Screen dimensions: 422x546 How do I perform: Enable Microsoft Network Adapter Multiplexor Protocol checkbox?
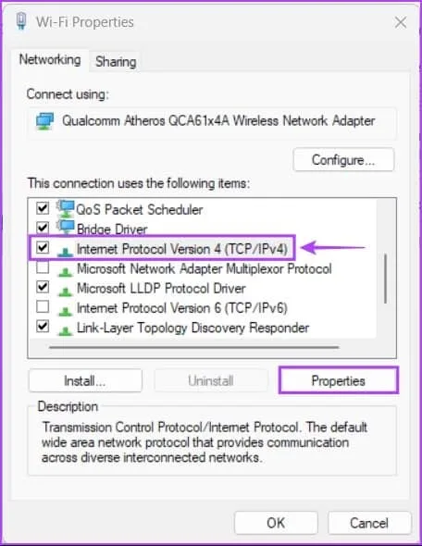(x=43, y=267)
